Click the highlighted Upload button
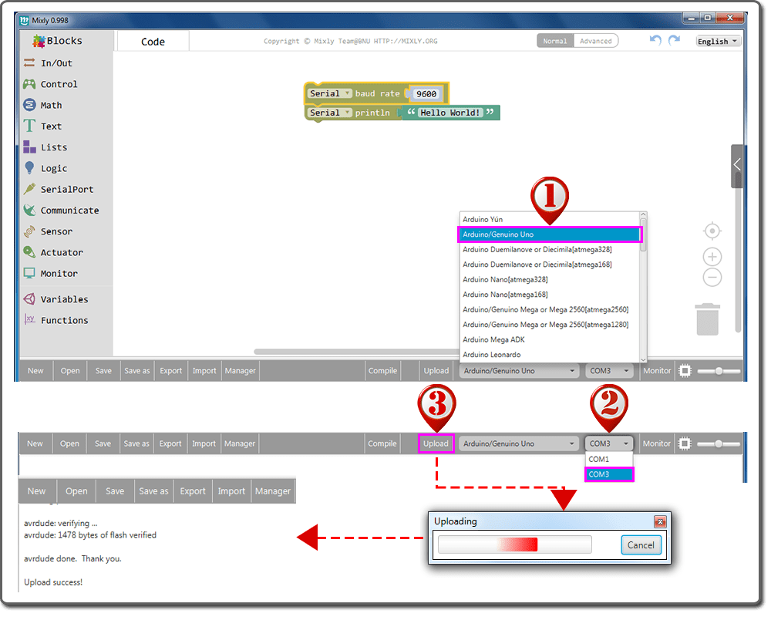The height and width of the screenshot is (617, 771). 436,443
